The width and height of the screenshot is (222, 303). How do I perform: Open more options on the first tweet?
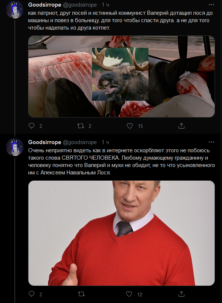(211, 5)
